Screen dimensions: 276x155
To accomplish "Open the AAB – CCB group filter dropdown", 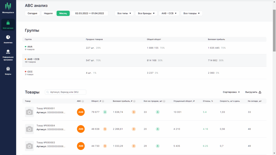I will pos(169,13).
